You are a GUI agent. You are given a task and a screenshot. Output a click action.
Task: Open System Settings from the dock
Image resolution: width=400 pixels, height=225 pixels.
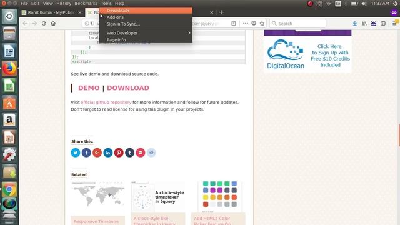(x=9, y=154)
